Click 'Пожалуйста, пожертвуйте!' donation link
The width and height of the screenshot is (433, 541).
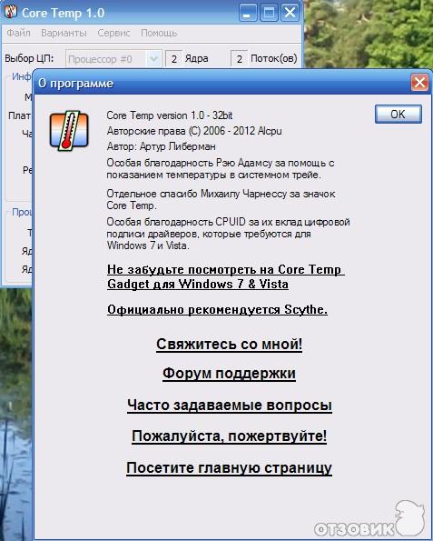[x=229, y=436]
